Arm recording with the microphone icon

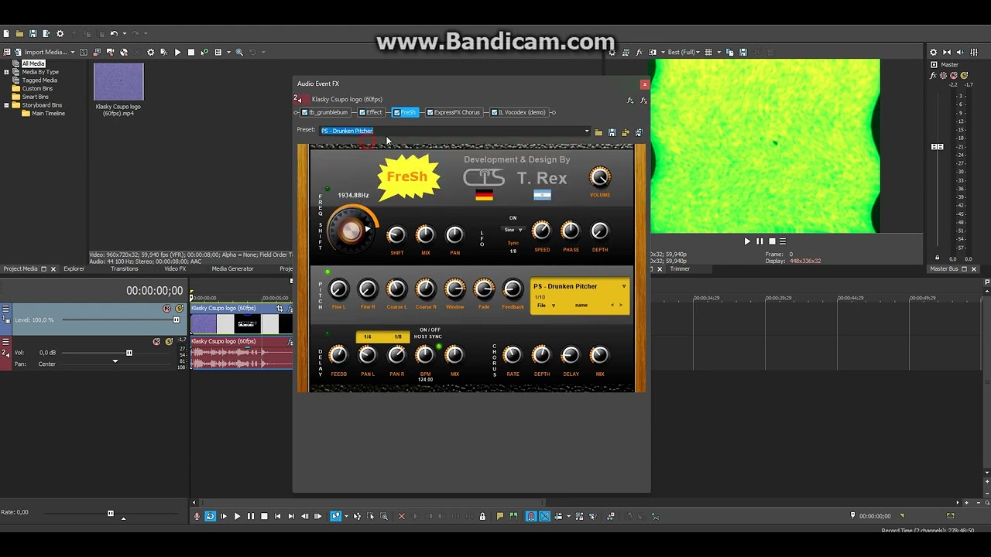pyautogui.click(x=197, y=516)
